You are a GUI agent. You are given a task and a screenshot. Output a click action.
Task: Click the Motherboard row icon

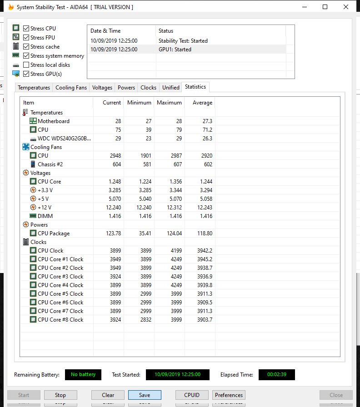[33, 121]
